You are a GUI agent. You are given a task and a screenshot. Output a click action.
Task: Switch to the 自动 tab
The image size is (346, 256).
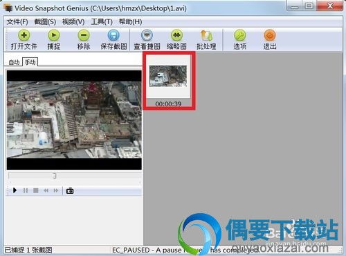(x=14, y=62)
